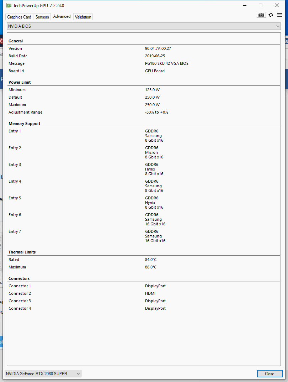The height and width of the screenshot is (382, 288).
Task: Select the message PG180 SKU 42 VGA BIOS
Action: [x=167, y=63]
